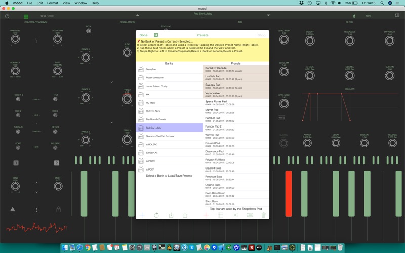
Task: Toggle the FILT switch
Action: tap(55, 99)
